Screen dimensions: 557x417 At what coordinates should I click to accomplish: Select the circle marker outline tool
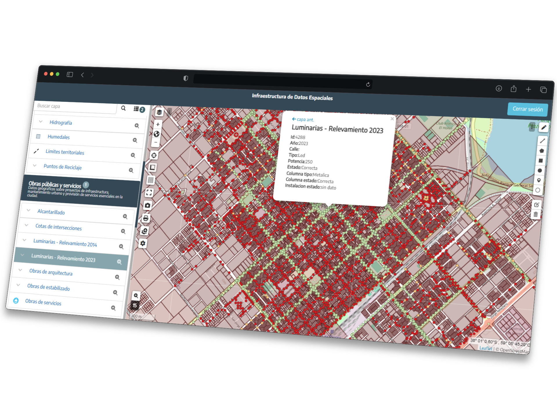pyautogui.click(x=538, y=190)
